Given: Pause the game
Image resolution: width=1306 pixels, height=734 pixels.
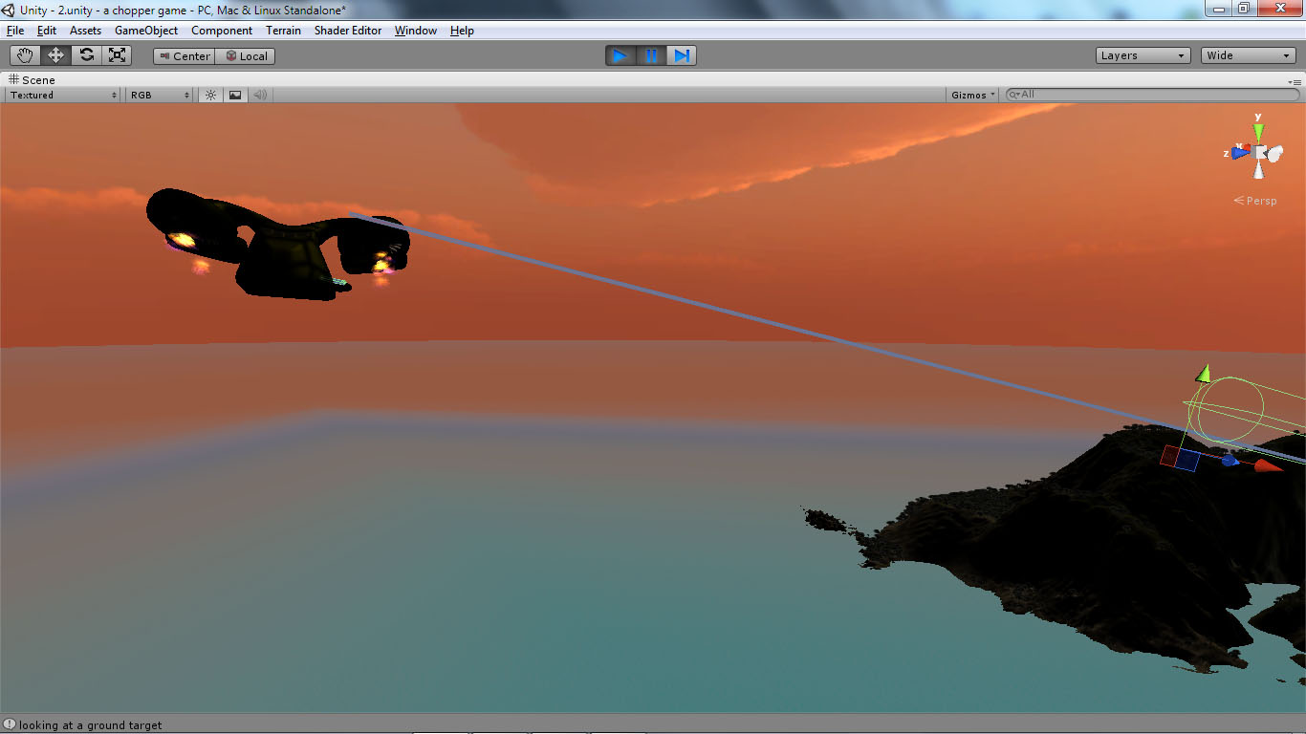Looking at the screenshot, I should [x=651, y=55].
